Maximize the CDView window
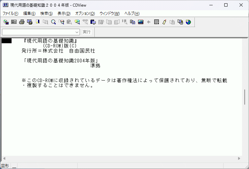 click(226, 5)
